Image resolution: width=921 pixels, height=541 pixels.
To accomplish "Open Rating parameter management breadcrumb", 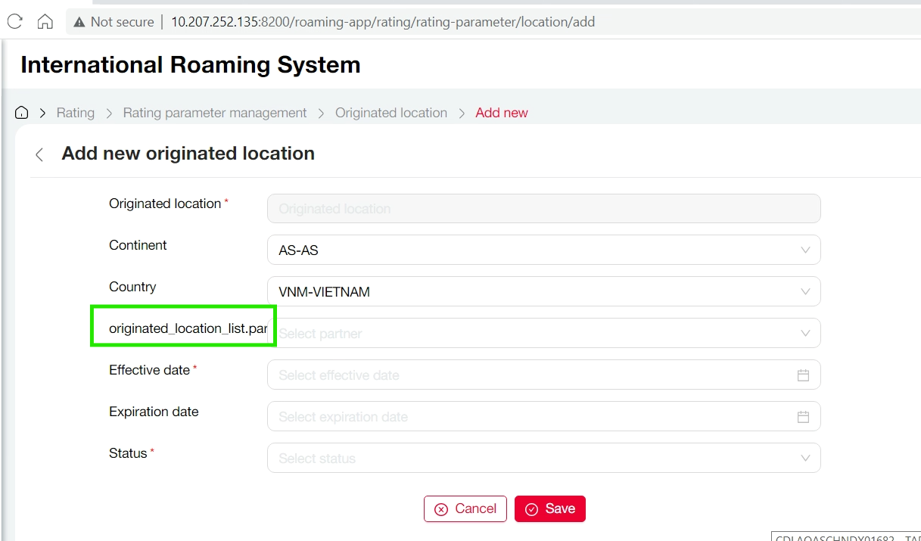I will 215,113.
